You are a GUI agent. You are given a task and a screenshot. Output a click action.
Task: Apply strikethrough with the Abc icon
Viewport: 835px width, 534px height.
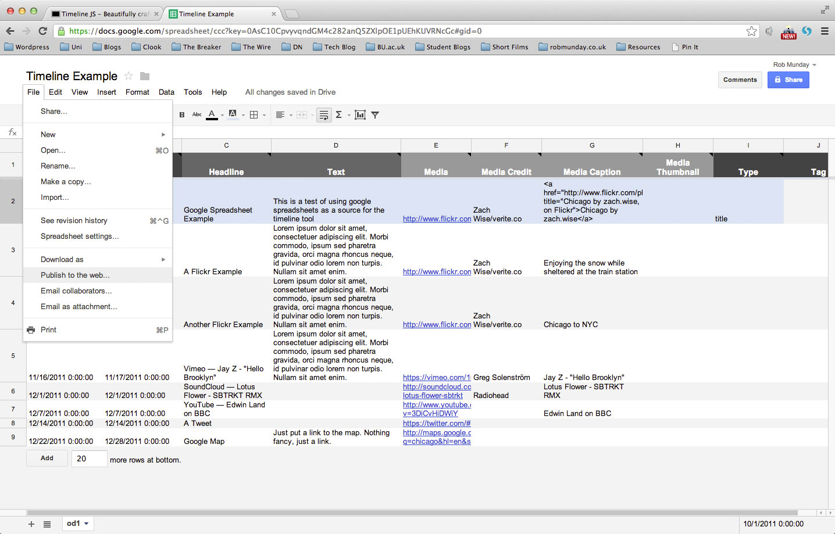[197, 115]
